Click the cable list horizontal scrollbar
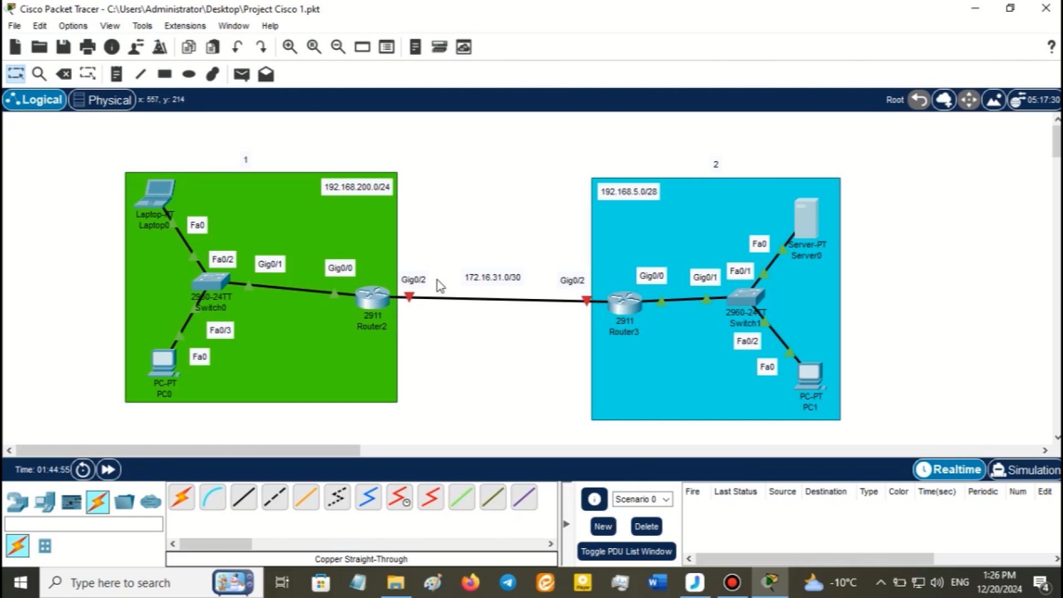This screenshot has width=1063, height=598. pos(216,544)
